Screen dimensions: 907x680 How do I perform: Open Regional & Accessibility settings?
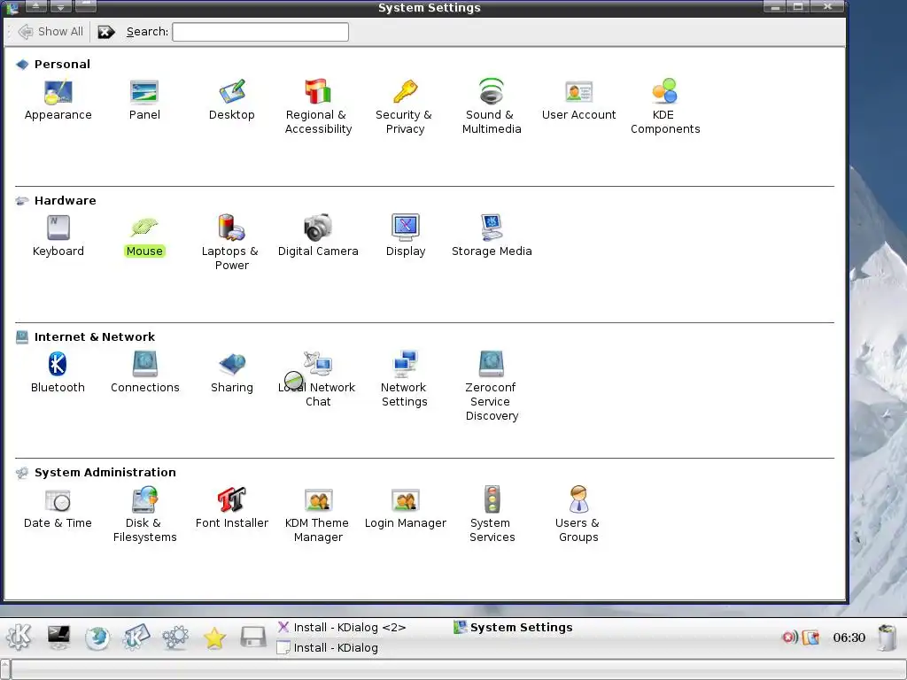318,106
